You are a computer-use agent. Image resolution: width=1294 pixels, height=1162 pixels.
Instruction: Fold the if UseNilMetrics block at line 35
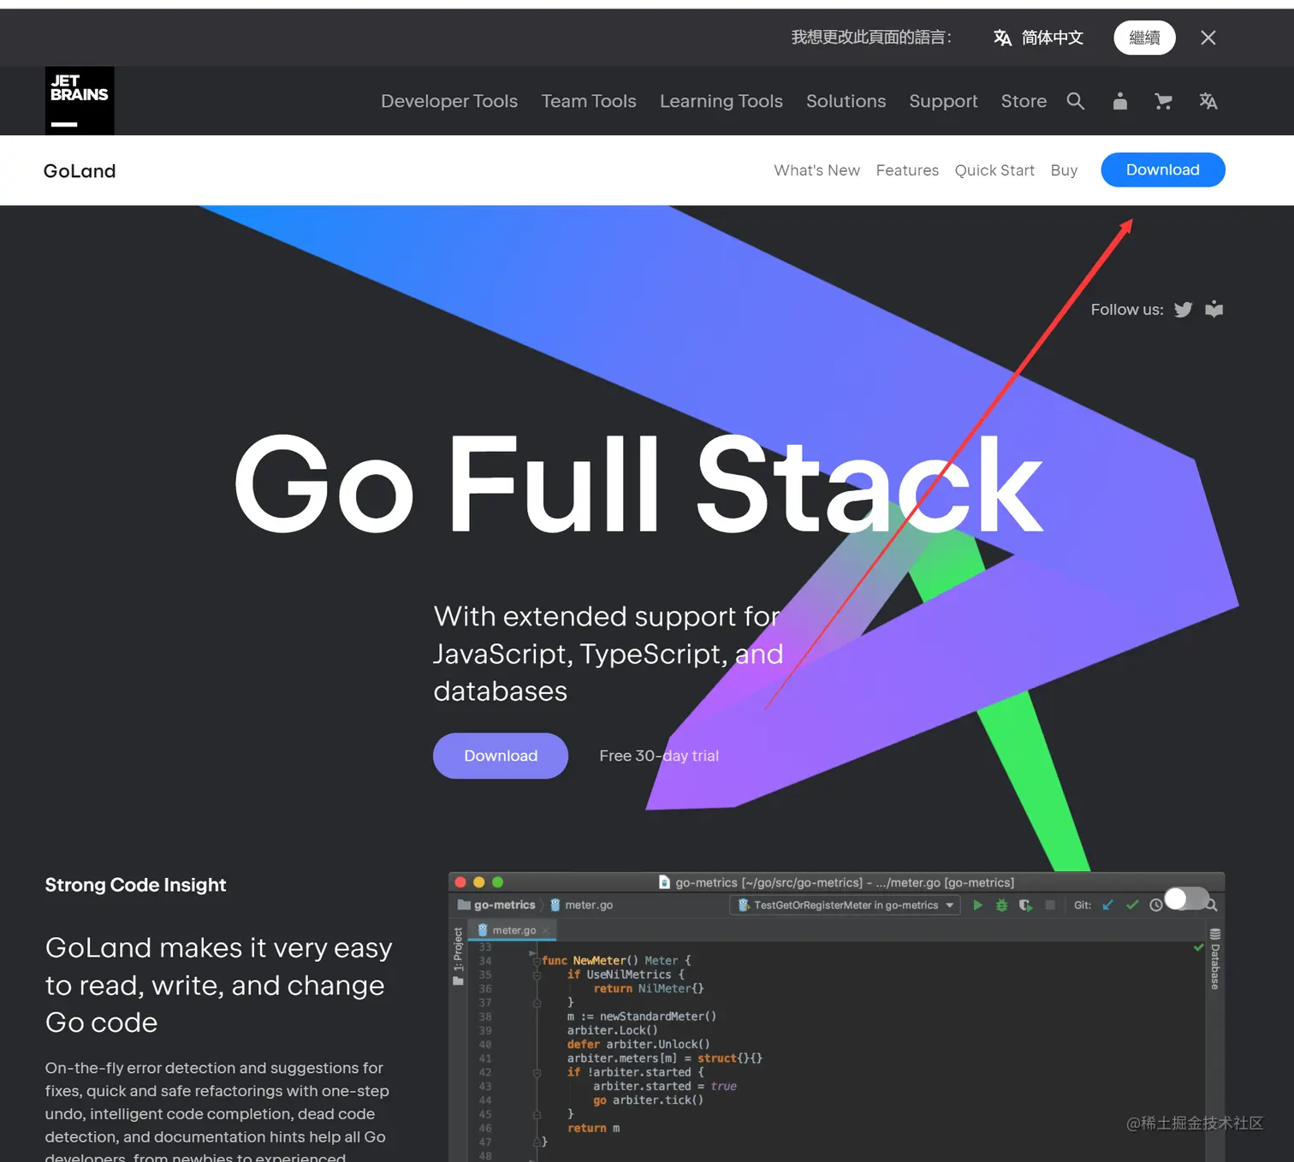pos(537,975)
